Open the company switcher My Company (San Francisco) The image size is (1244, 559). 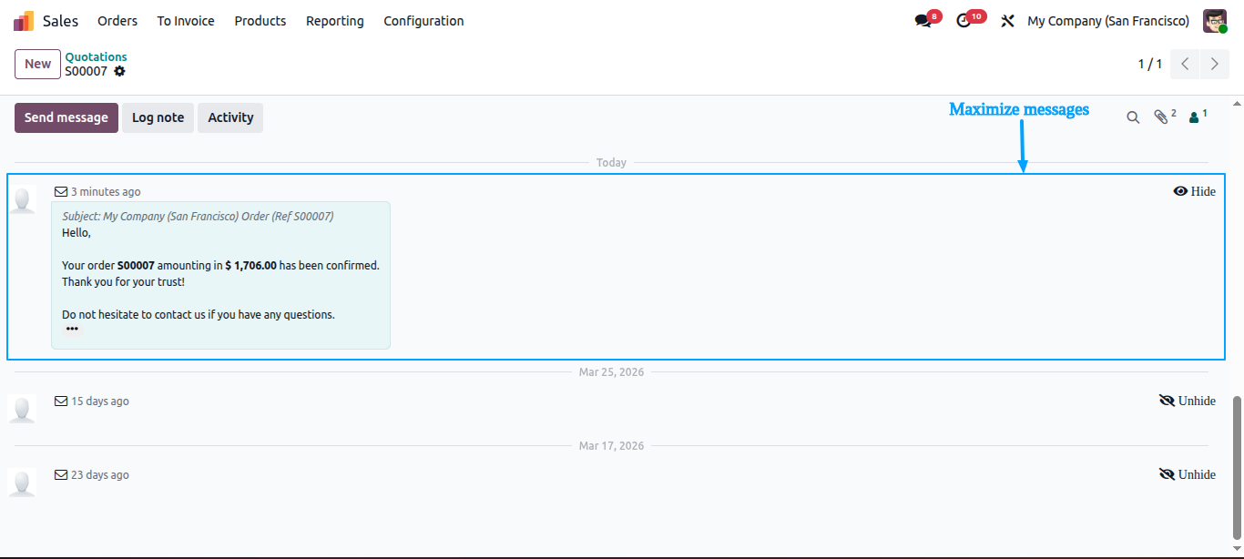(1108, 21)
